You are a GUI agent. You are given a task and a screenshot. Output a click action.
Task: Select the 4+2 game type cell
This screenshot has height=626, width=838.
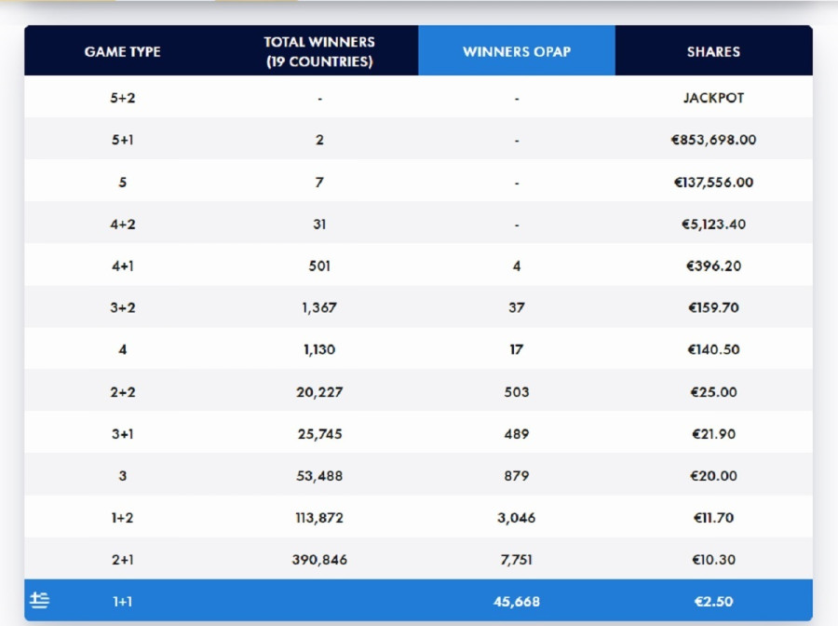(x=123, y=225)
